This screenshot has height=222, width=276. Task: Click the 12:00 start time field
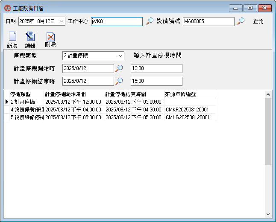[156, 68]
